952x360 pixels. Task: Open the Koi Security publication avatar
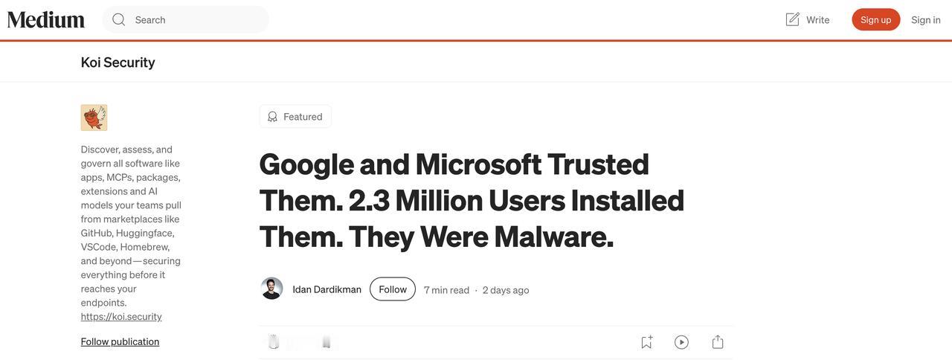[94, 118]
